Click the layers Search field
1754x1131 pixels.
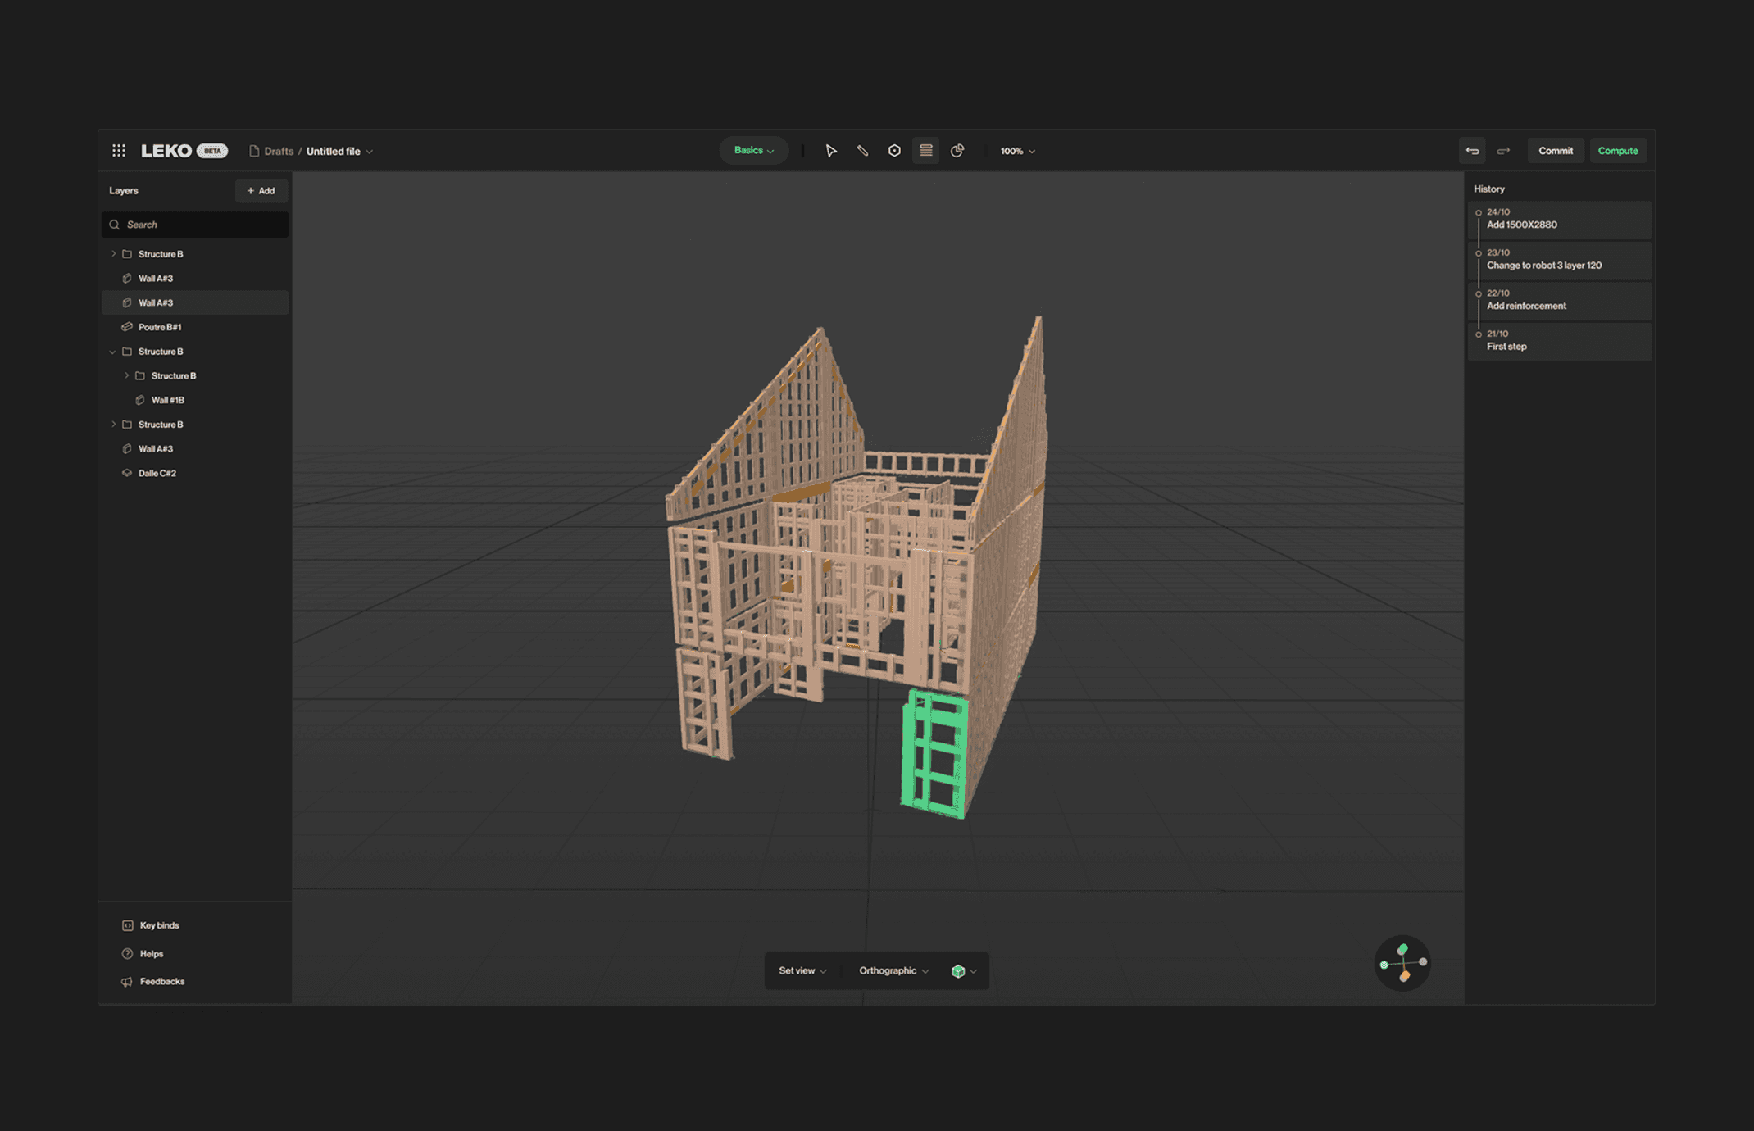click(x=197, y=225)
